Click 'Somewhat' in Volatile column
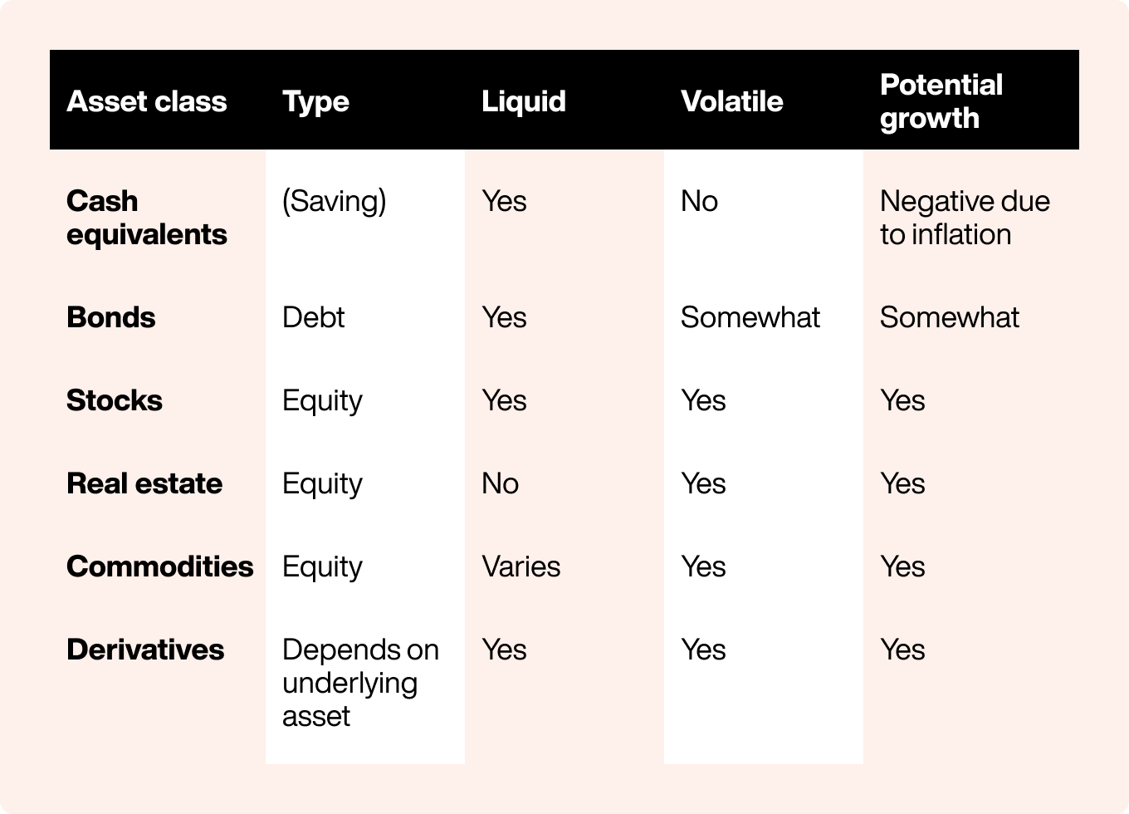The width and height of the screenshot is (1129, 814). coord(750,317)
